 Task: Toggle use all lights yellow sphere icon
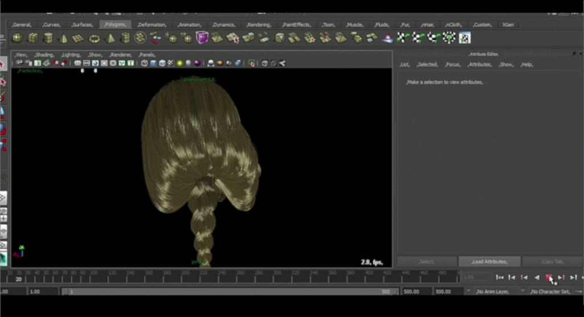point(179,63)
